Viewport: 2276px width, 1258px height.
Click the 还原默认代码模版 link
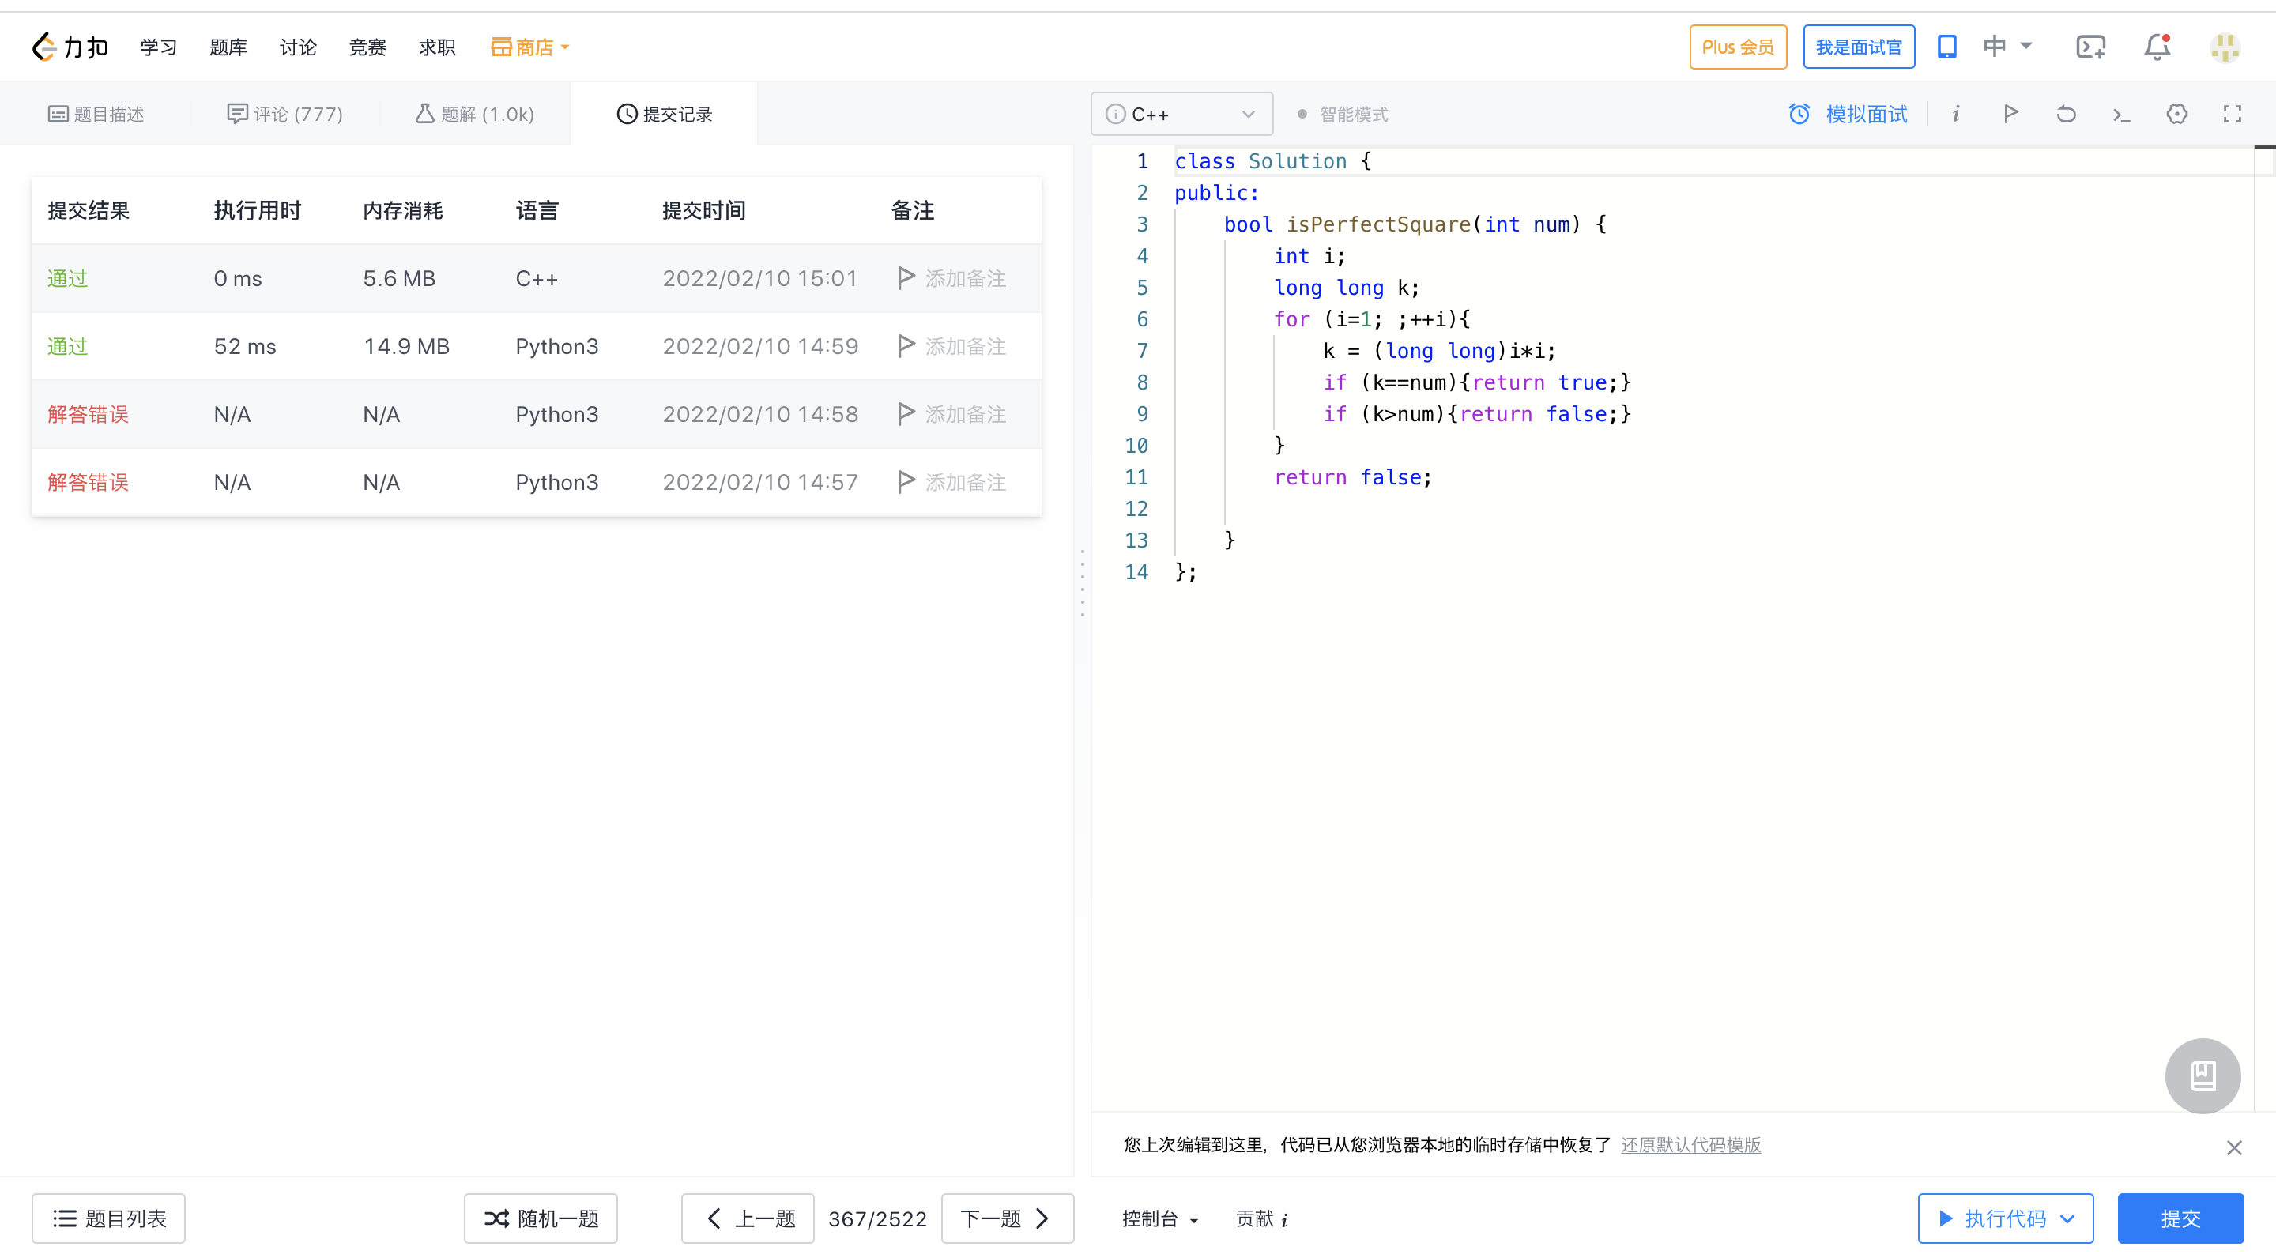tap(1691, 1145)
